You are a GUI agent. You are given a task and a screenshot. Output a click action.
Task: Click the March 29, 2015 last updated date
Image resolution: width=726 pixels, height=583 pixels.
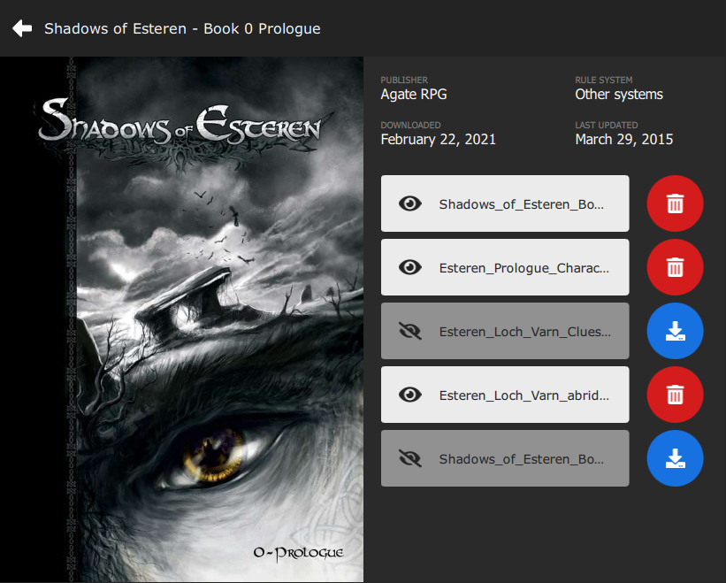(x=623, y=139)
